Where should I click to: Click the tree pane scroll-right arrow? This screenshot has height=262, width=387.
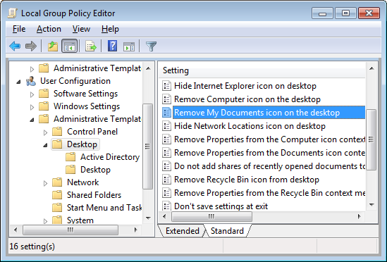tap(135, 230)
